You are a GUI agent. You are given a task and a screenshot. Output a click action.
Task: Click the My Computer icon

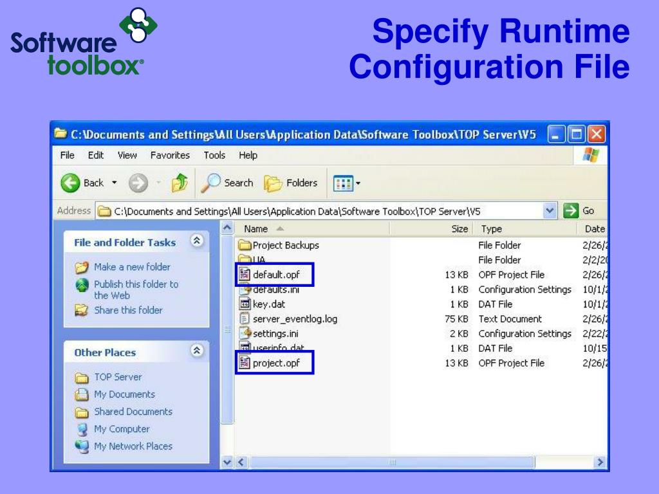pyautogui.click(x=82, y=429)
